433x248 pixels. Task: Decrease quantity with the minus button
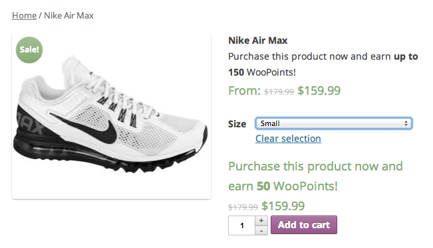click(x=261, y=231)
